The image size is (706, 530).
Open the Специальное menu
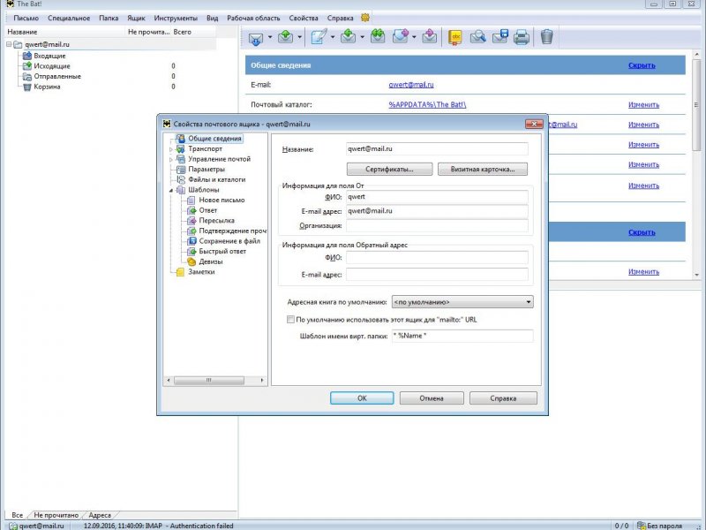(x=69, y=18)
